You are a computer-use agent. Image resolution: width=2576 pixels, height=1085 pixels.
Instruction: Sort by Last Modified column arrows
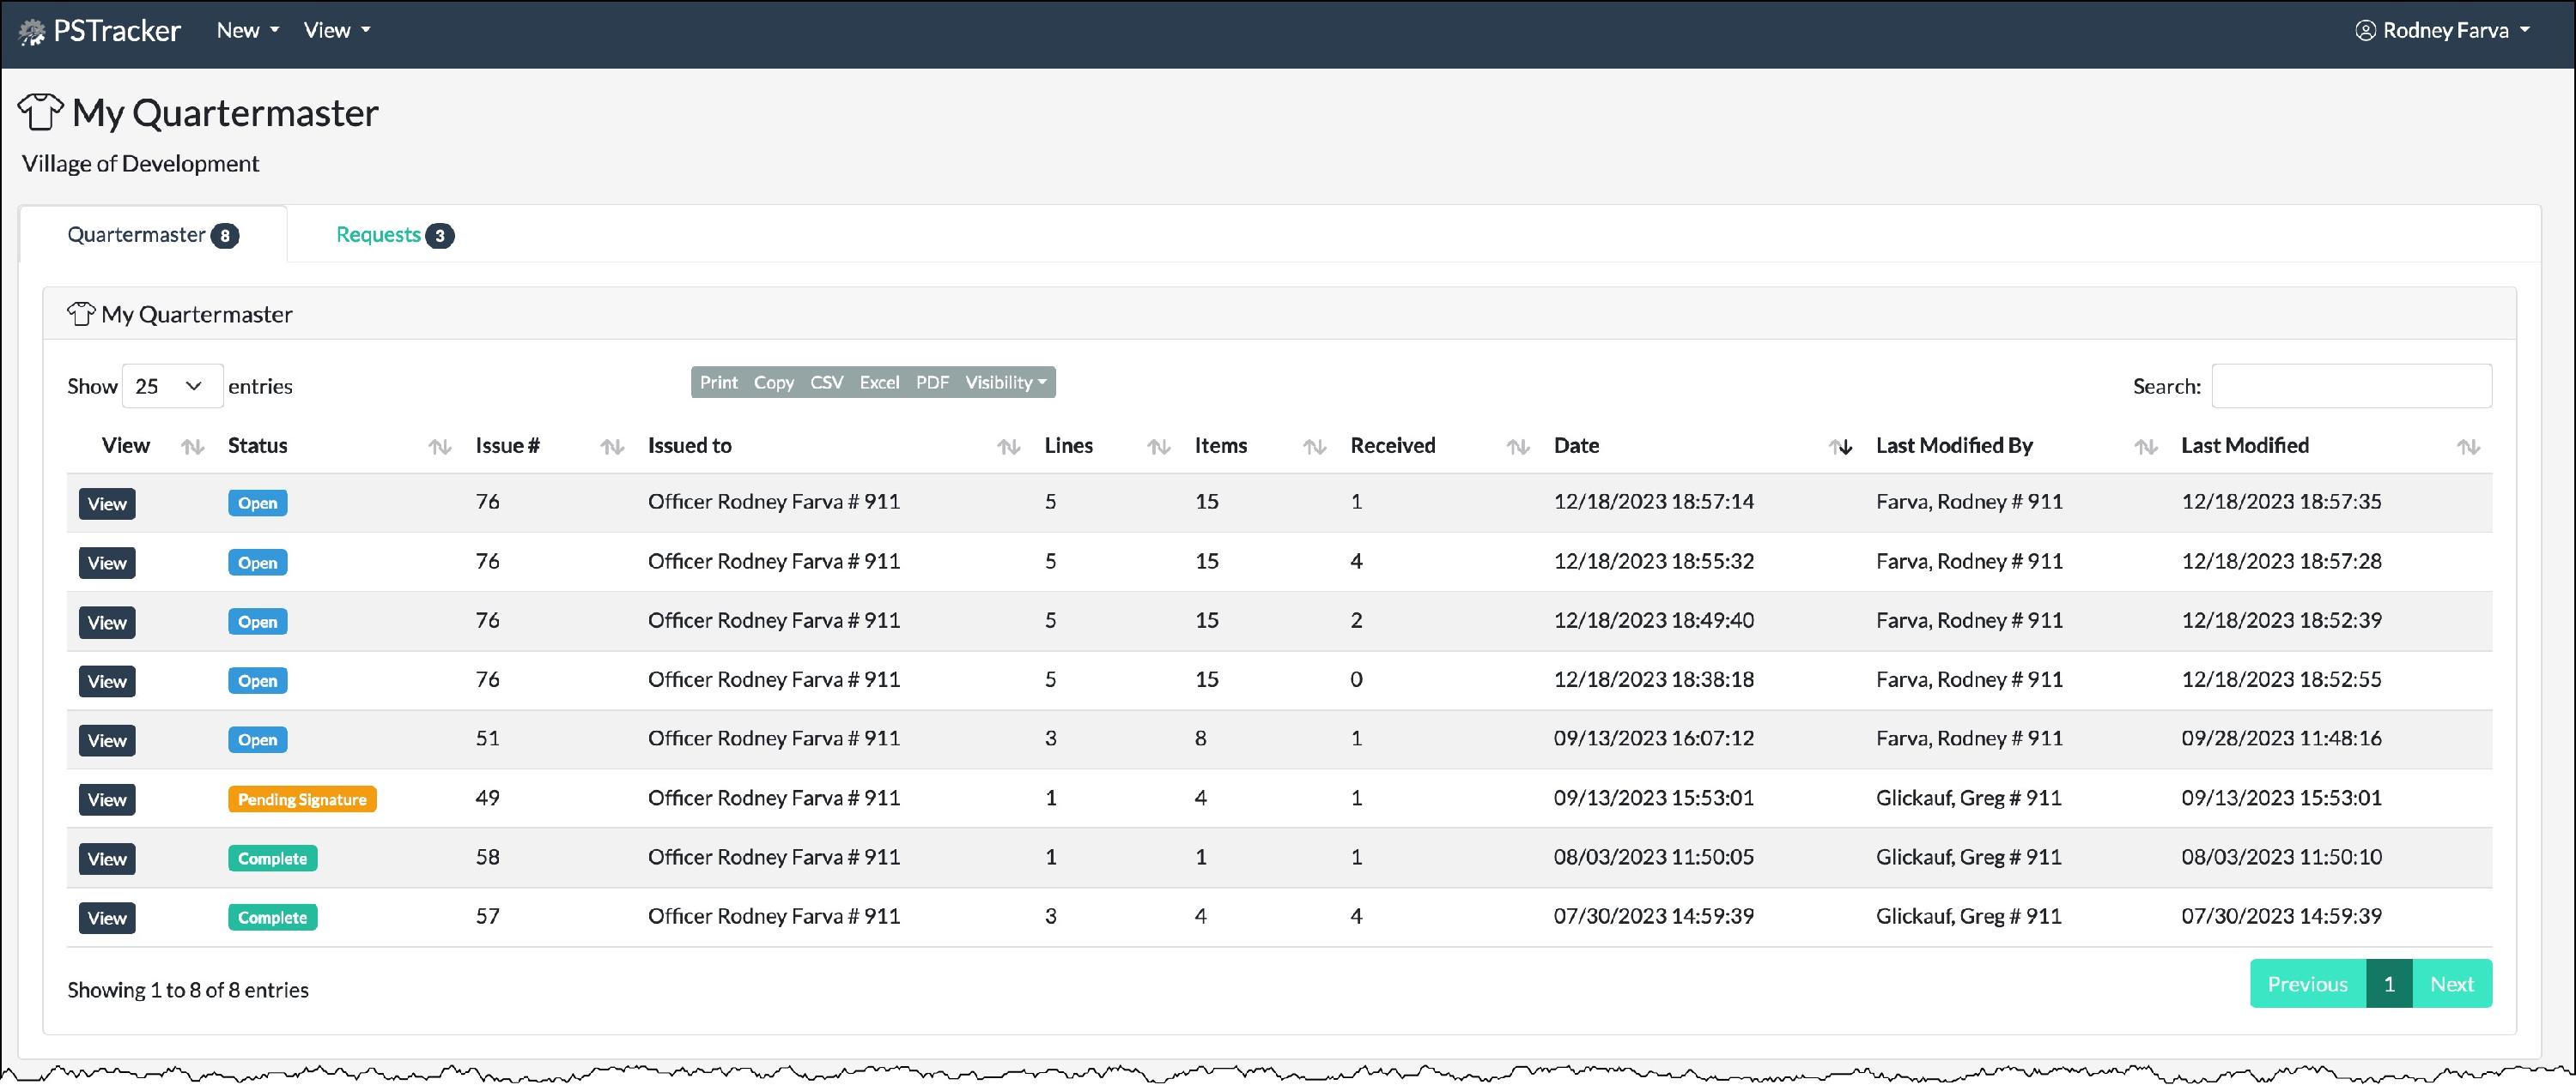tap(2468, 447)
